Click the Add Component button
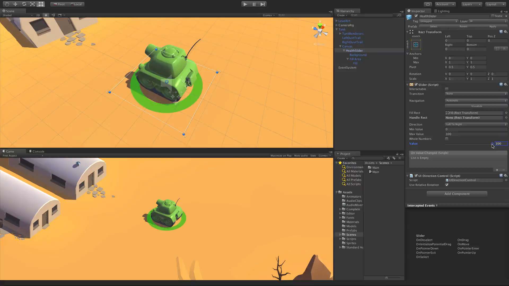Viewport: 509px width, 286px height. (457, 194)
